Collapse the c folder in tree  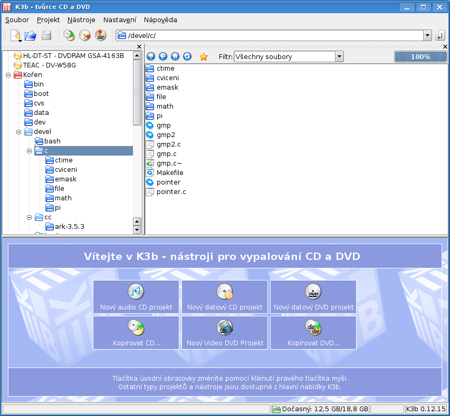click(29, 151)
